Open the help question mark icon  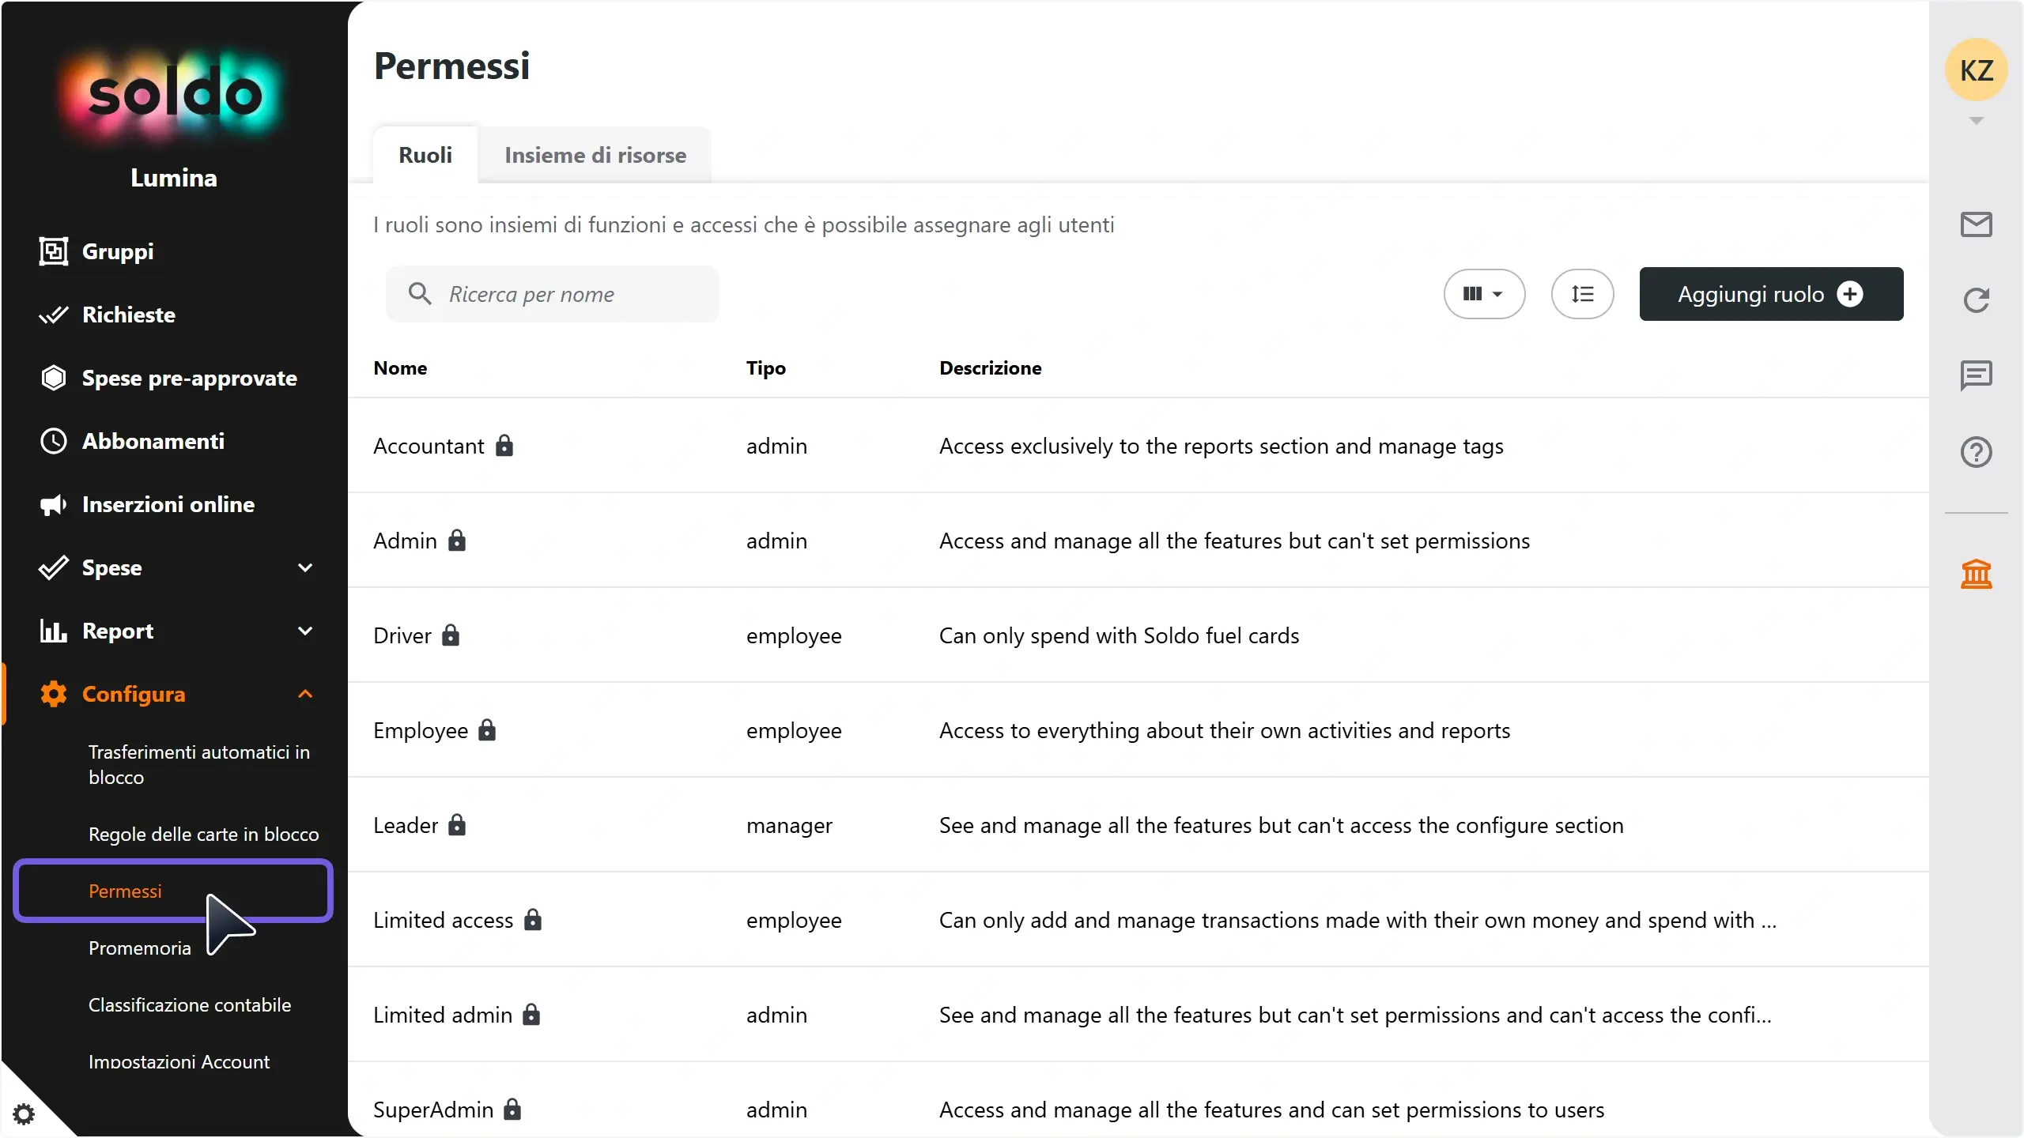pos(1976,452)
